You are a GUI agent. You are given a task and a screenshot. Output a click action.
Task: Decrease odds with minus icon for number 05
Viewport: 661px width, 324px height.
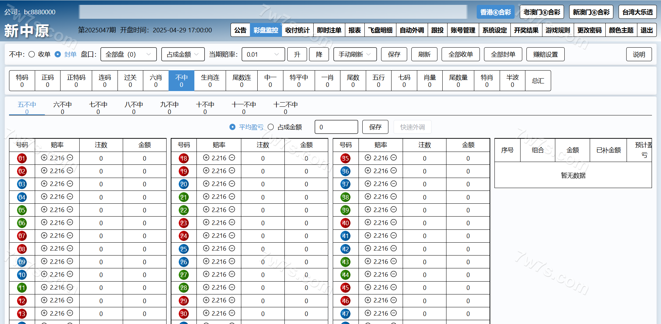(x=70, y=210)
